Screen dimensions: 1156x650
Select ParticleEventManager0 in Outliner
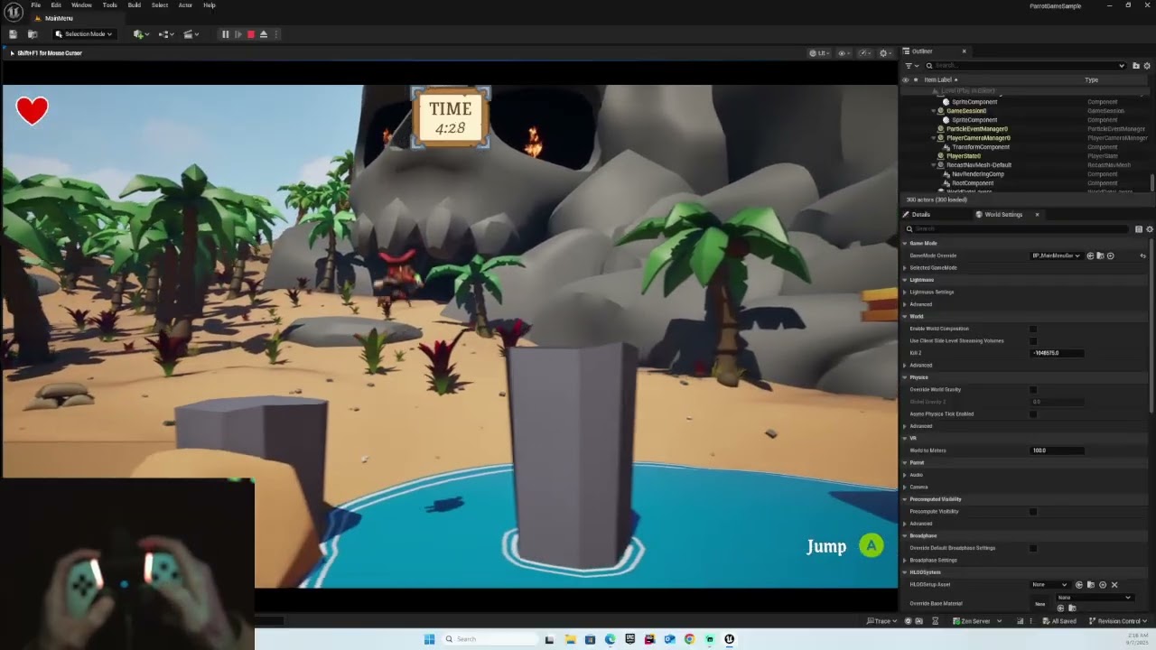[x=976, y=129]
